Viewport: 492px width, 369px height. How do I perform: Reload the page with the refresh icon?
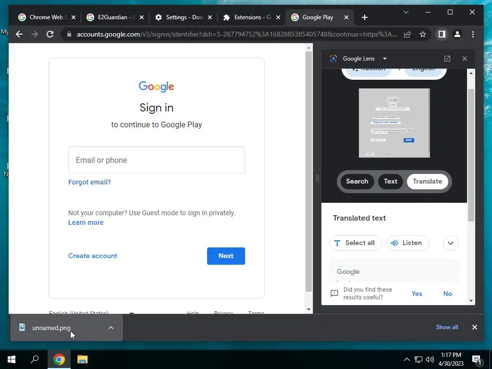50,34
